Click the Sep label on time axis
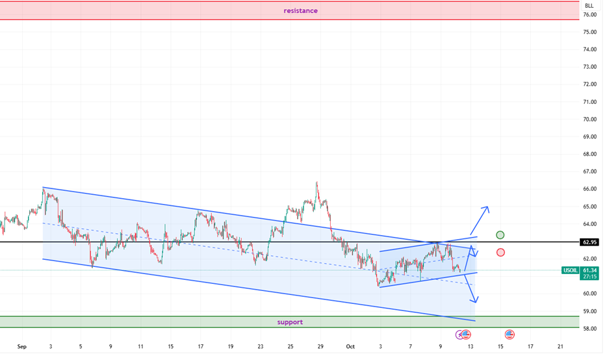The image size is (607, 354). [x=21, y=347]
